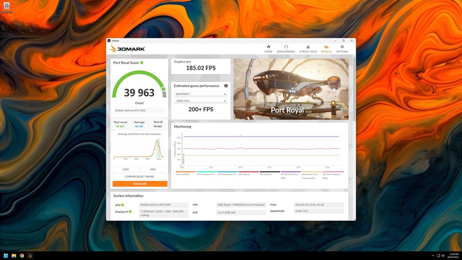Click the 3DMark window vertical scrollbar

pyautogui.click(x=354, y=89)
